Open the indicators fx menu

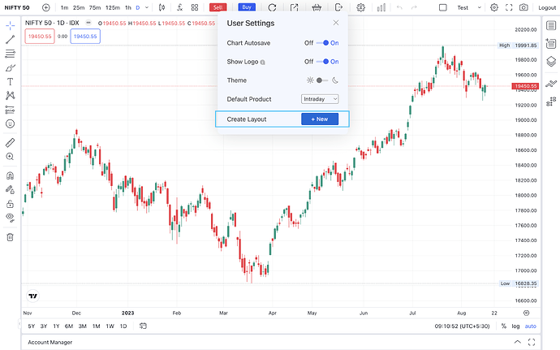point(179,7)
